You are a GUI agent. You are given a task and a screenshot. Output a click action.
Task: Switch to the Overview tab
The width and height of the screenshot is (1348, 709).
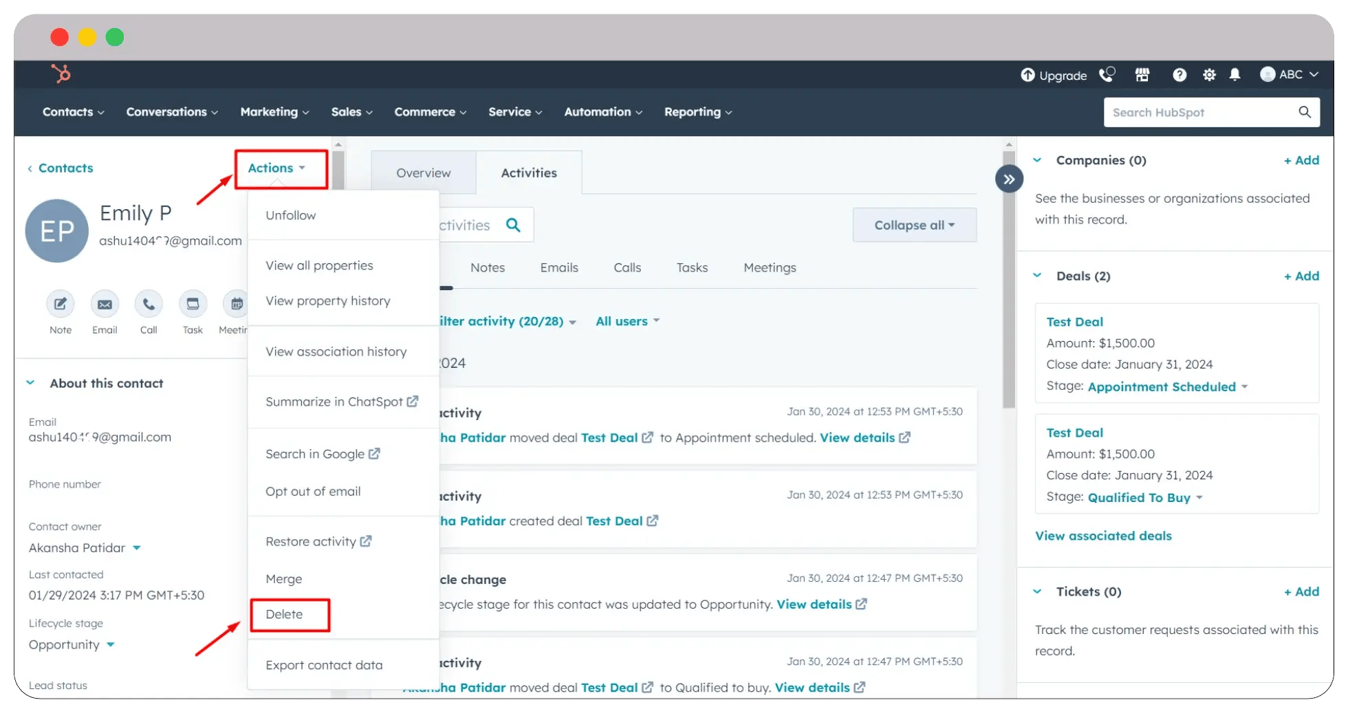click(x=423, y=173)
